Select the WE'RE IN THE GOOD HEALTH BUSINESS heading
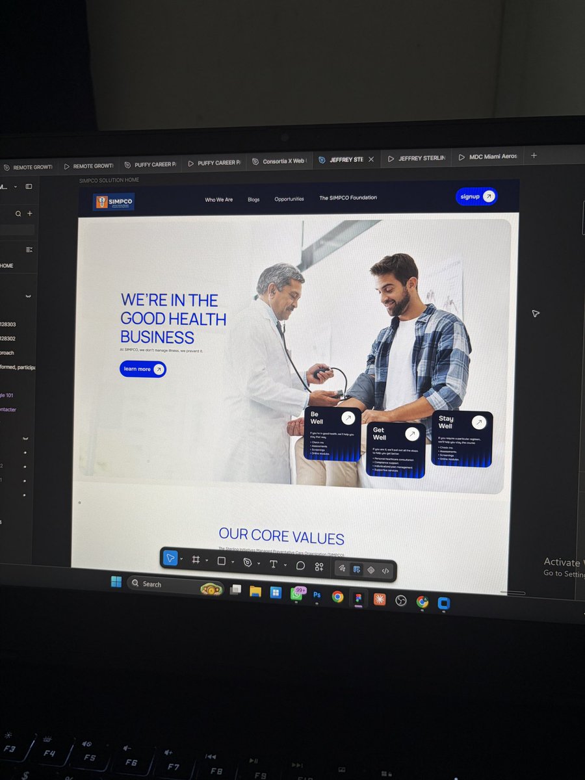Screen dimensions: 585x780 [x=173, y=318]
